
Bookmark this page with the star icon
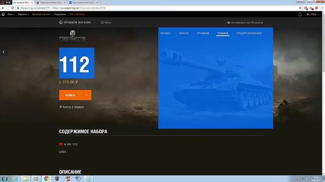[x=300, y=8]
